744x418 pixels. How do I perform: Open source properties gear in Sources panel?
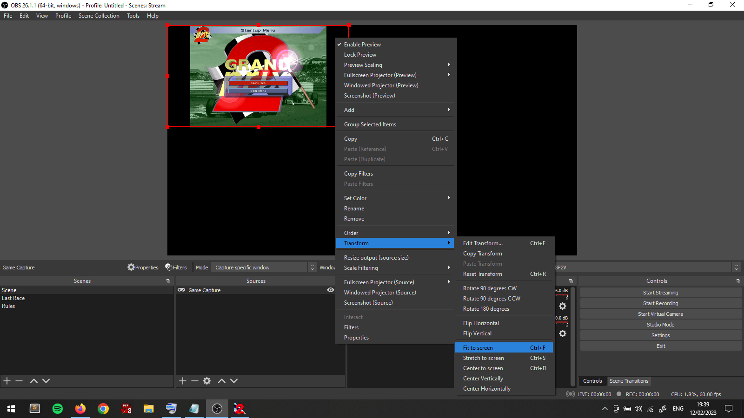(x=207, y=381)
